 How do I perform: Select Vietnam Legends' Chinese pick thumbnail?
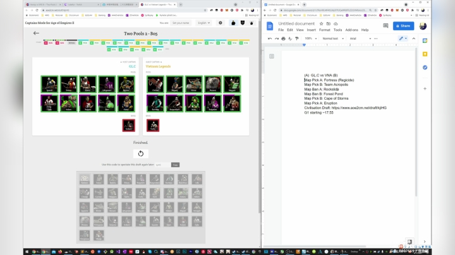(x=155, y=84)
